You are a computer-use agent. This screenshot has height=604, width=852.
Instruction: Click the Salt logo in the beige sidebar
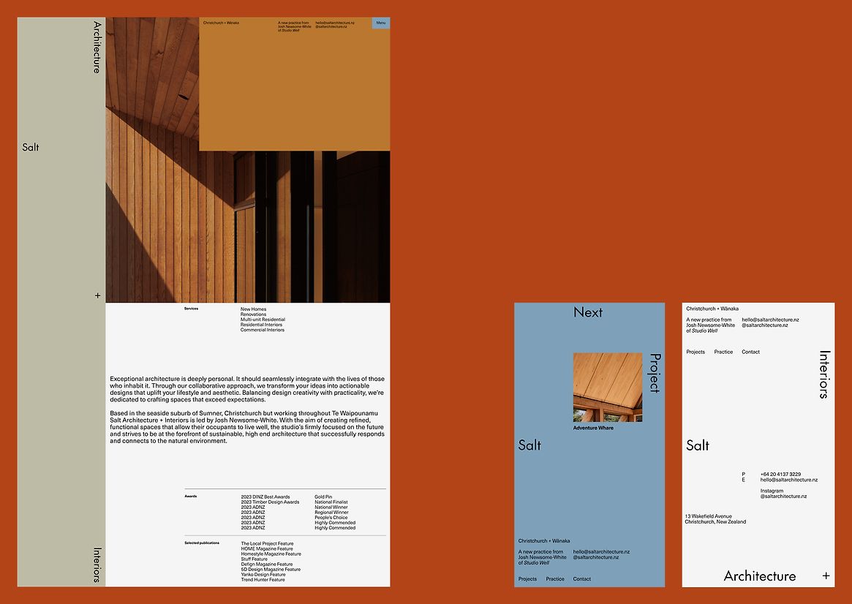tap(31, 147)
